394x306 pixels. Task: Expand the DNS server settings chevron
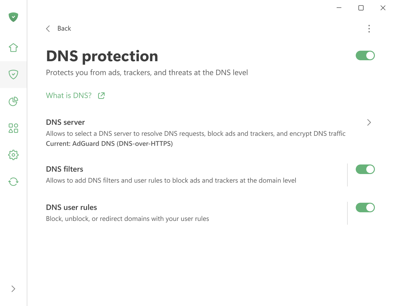[x=369, y=122]
